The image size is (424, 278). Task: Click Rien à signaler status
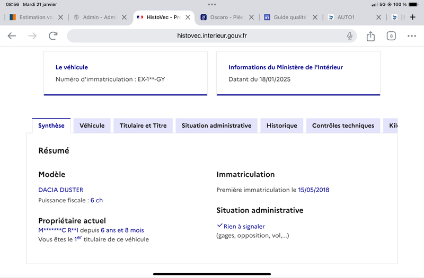click(244, 227)
